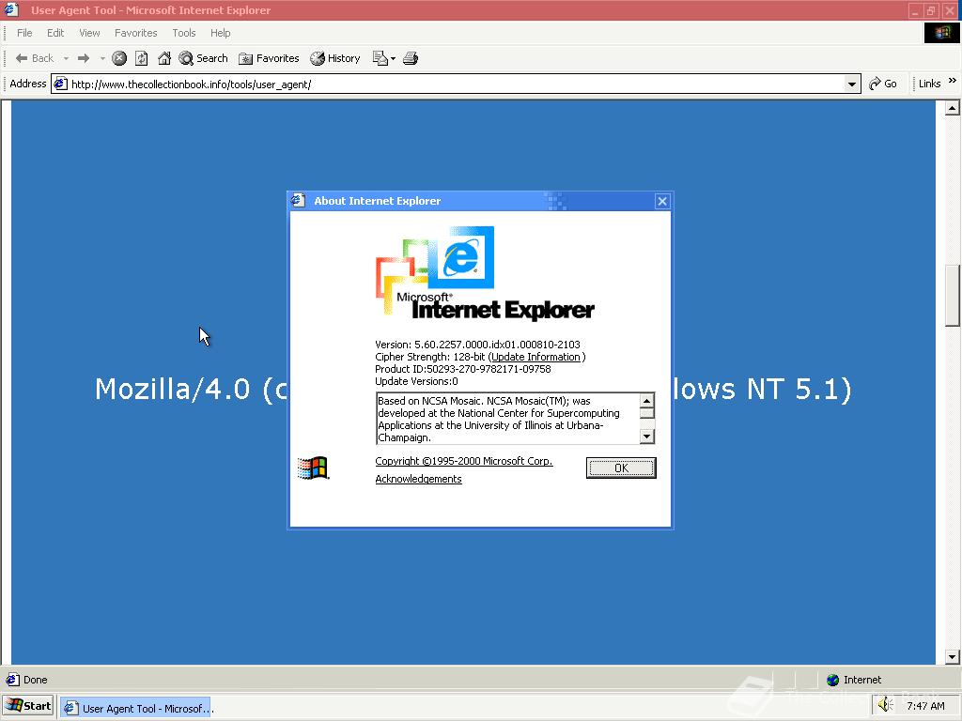962x721 pixels.
Task: Open the Edit menu
Action: (55, 33)
